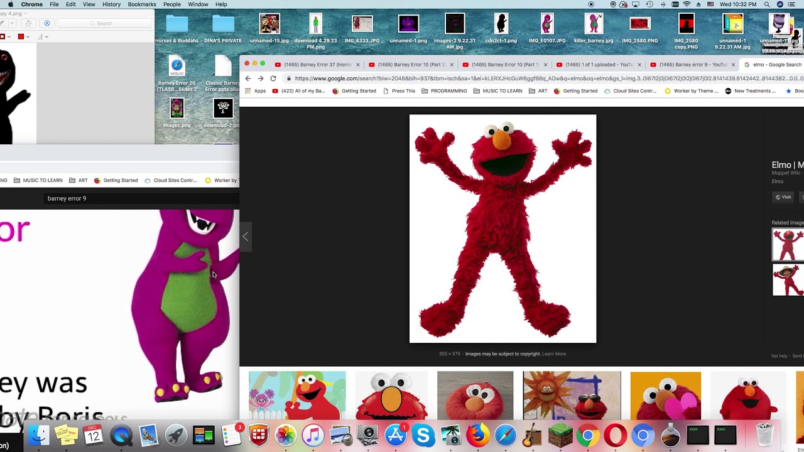
Task: Launch Minecraft block icon in dock
Action: [560, 435]
